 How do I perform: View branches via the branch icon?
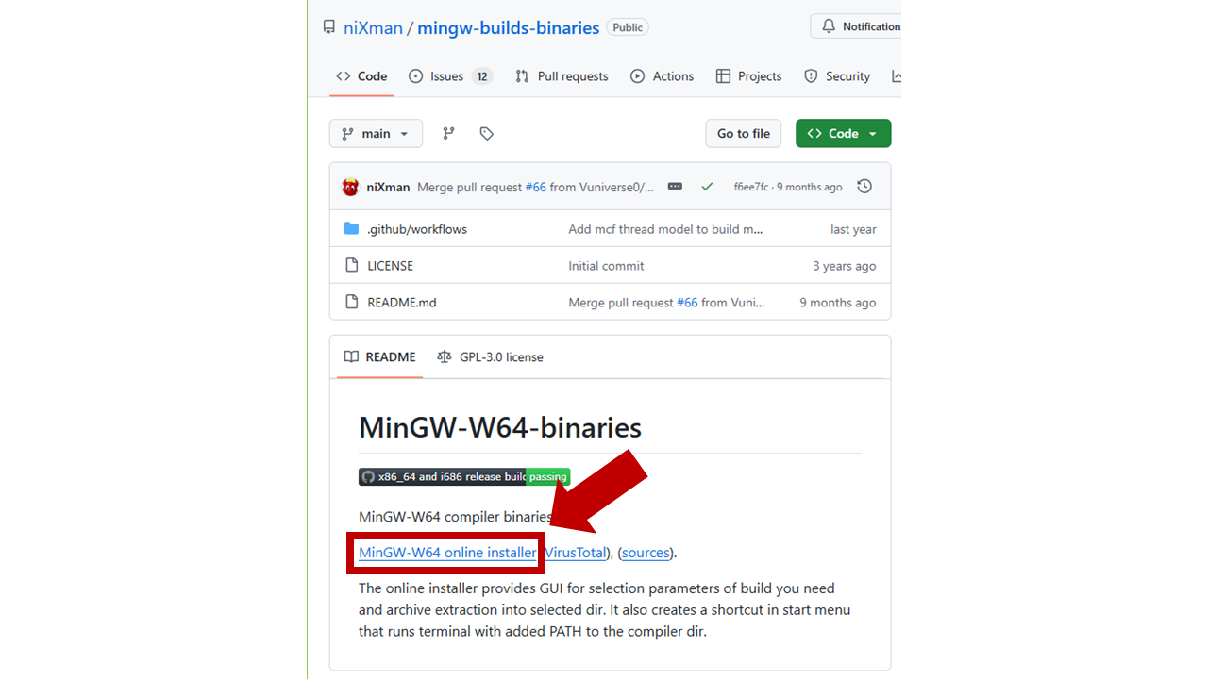(449, 134)
